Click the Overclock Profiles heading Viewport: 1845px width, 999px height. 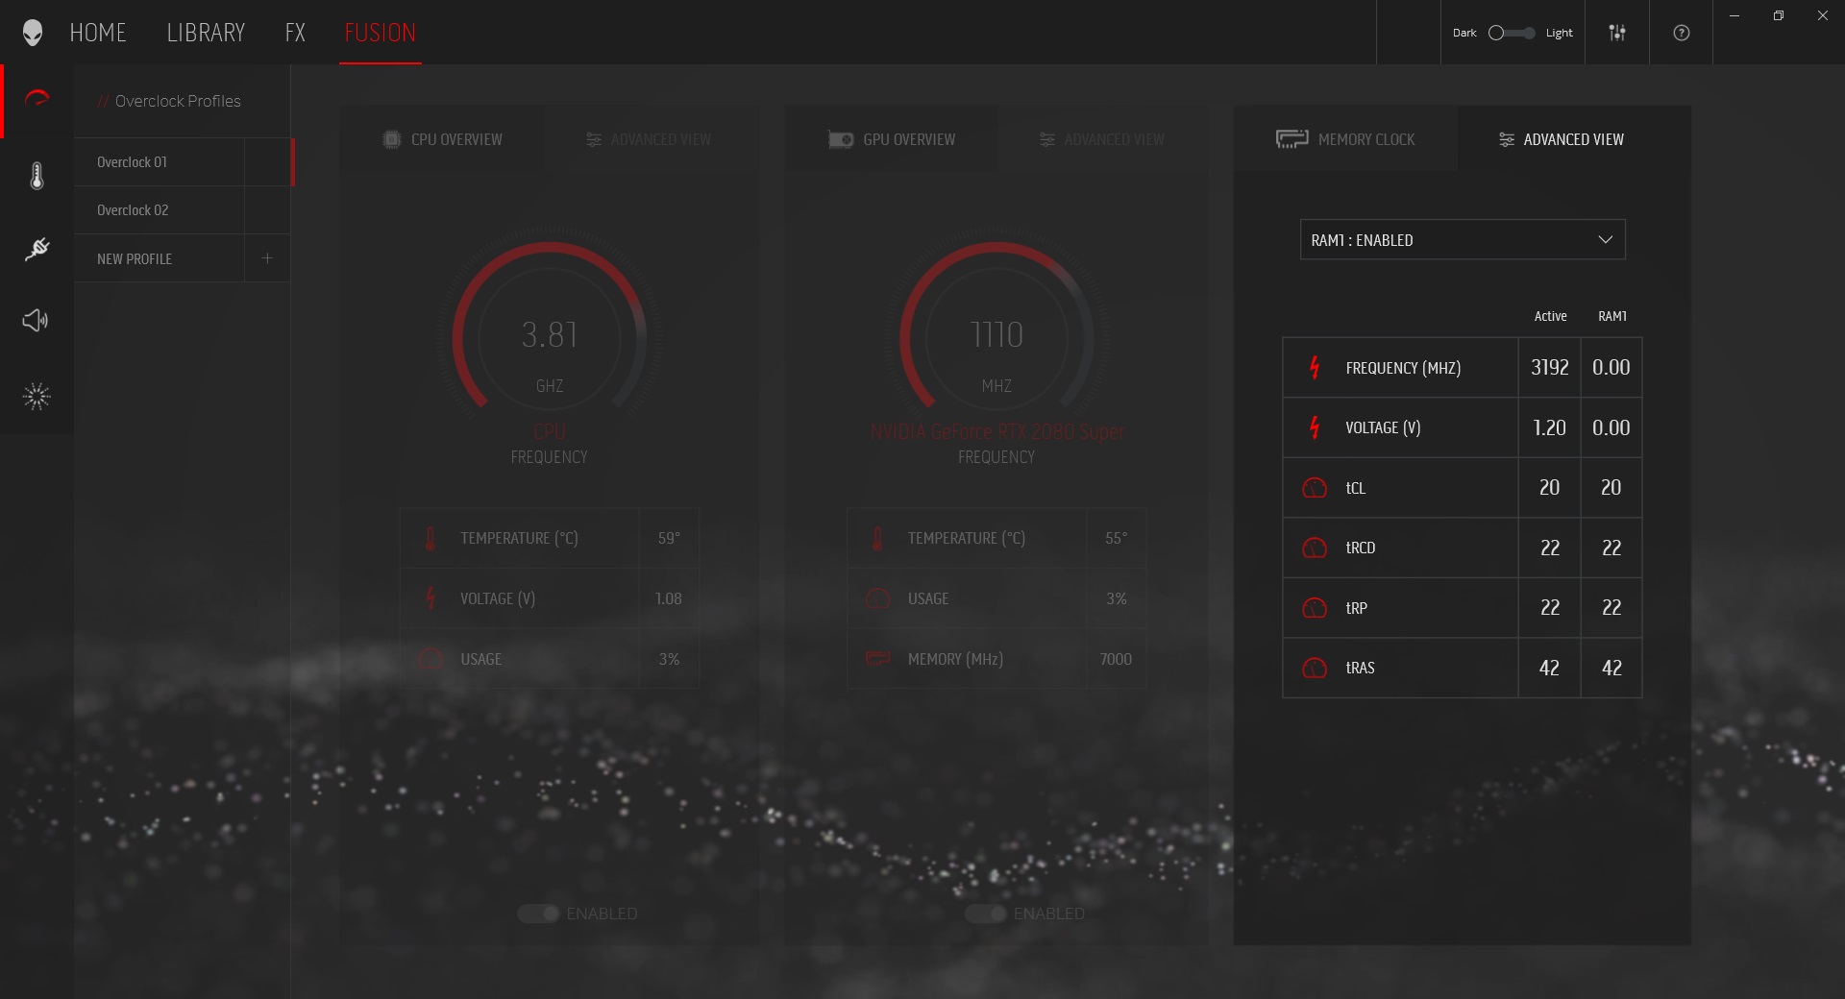click(x=178, y=101)
